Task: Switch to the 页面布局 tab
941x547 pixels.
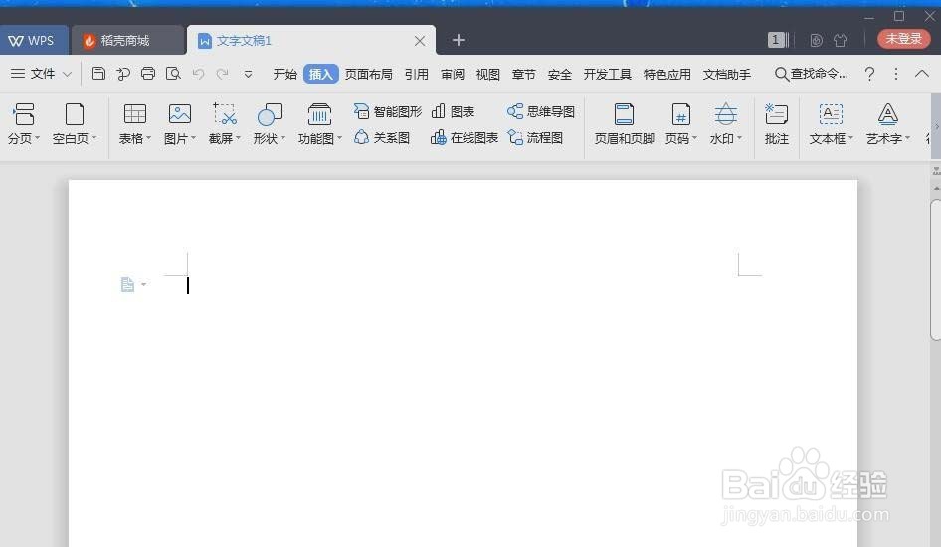Action: 368,74
